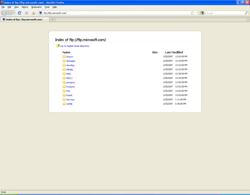Click the folder icon next to Softlib
Viewport: 250px width, 195px height.
click(64, 104)
